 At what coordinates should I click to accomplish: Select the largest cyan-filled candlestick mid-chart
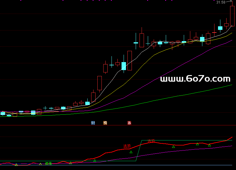(124, 66)
